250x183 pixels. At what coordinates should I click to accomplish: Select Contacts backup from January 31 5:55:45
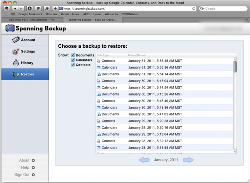[155, 61]
